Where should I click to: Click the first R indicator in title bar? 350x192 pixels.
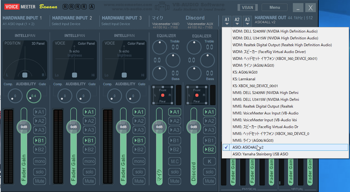pyautogui.click(x=65, y=7)
